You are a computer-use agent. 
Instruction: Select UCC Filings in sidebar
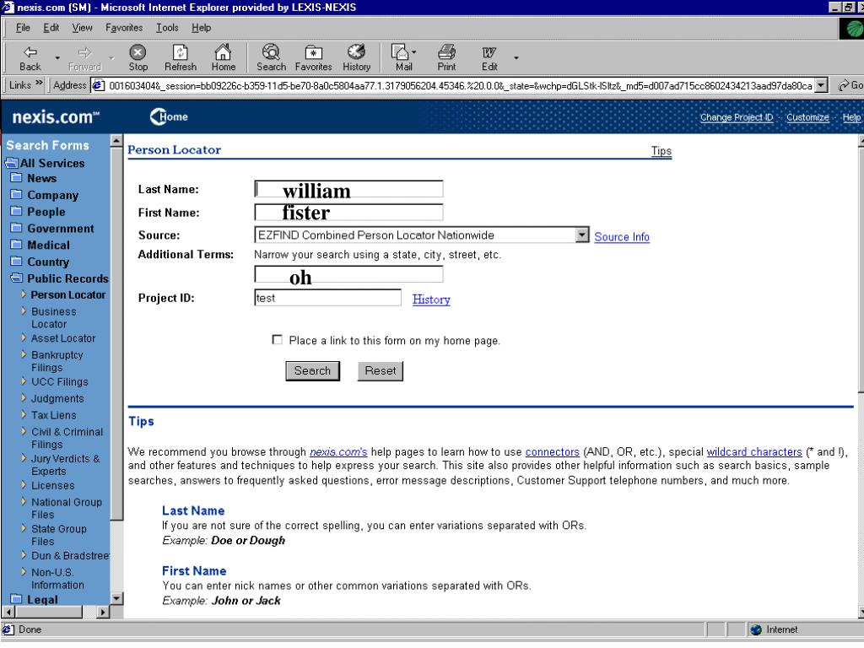coord(60,382)
